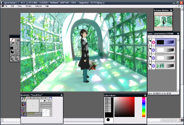Select the filled polygon tool

click(12, 52)
